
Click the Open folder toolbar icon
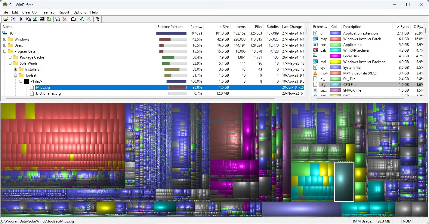pyautogui.click(x=6, y=19)
